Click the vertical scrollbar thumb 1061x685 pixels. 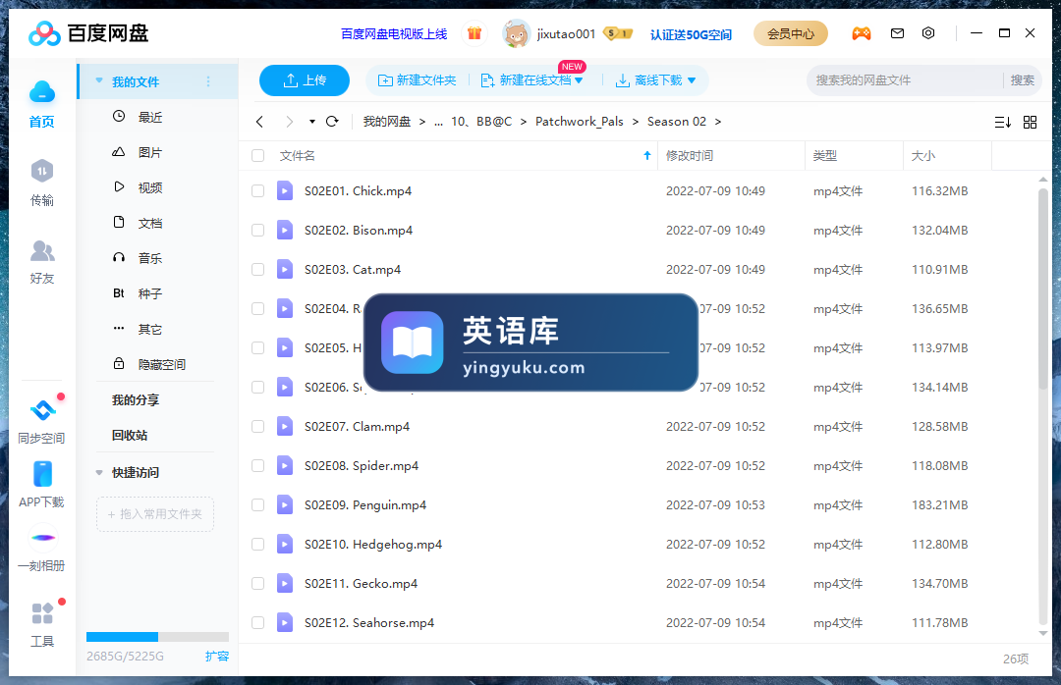(x=1042, y=288)
